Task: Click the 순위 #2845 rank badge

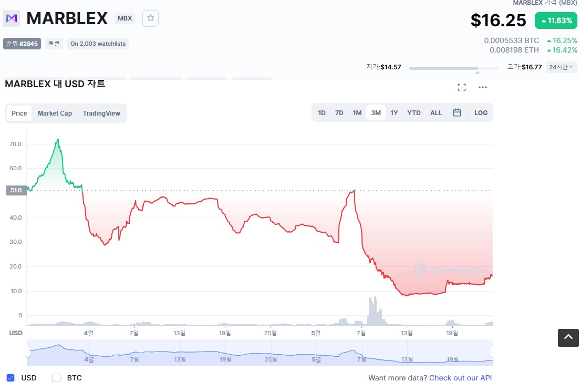Action: point(22,44)
